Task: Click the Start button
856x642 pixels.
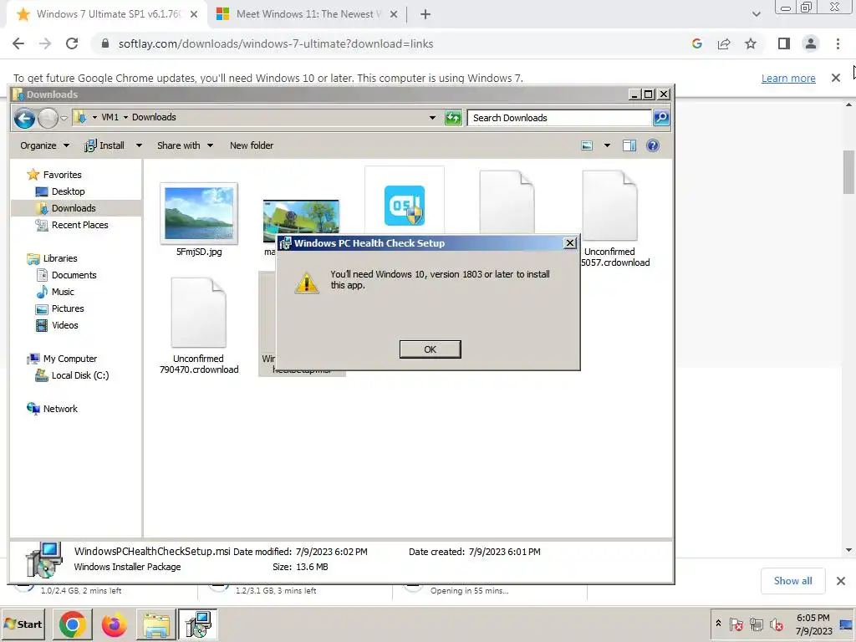Action: point(23,624)
